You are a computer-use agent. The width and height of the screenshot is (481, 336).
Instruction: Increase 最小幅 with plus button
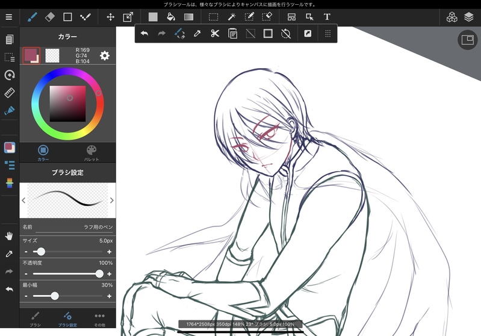109,296
